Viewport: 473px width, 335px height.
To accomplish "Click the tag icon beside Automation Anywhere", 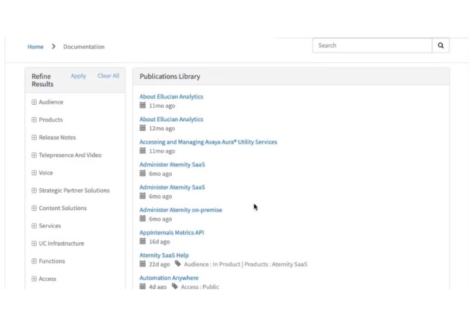I will (x=175, y=287).
